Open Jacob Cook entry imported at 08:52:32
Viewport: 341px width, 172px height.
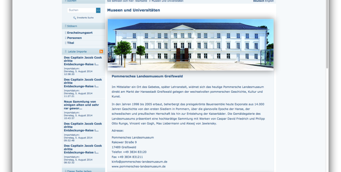tap(83, 149)
